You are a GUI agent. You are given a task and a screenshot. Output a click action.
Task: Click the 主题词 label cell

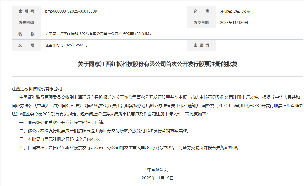point(201,45)
